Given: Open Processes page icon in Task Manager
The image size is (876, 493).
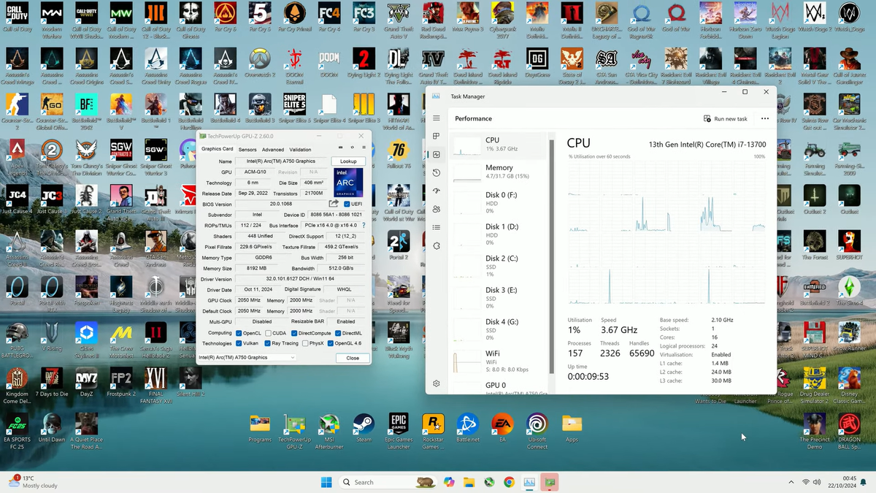Looking at the screenshot, I should [437, 136].
